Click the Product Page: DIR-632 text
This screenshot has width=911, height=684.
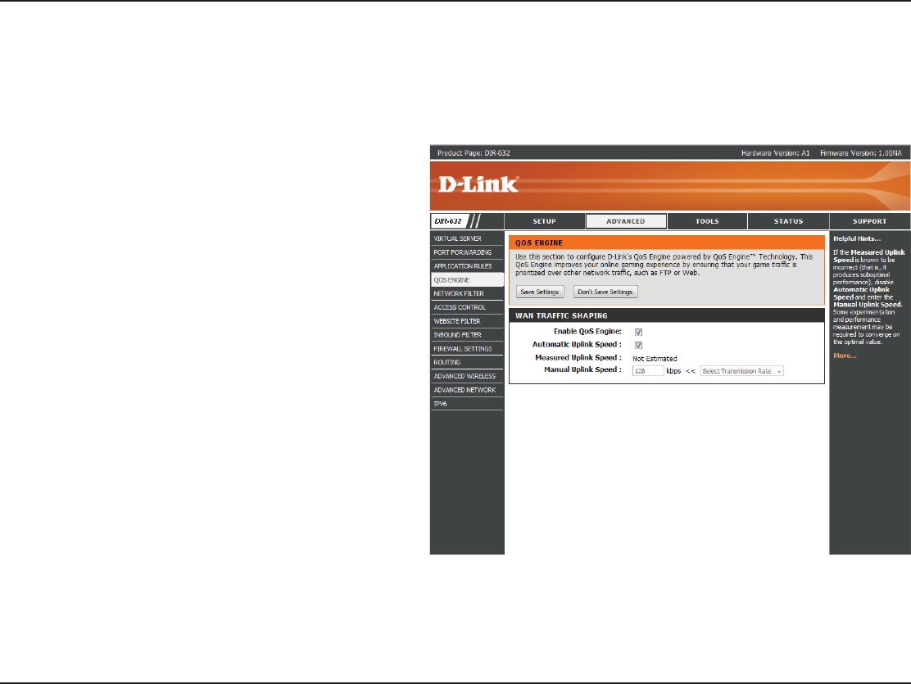[474, 153]
